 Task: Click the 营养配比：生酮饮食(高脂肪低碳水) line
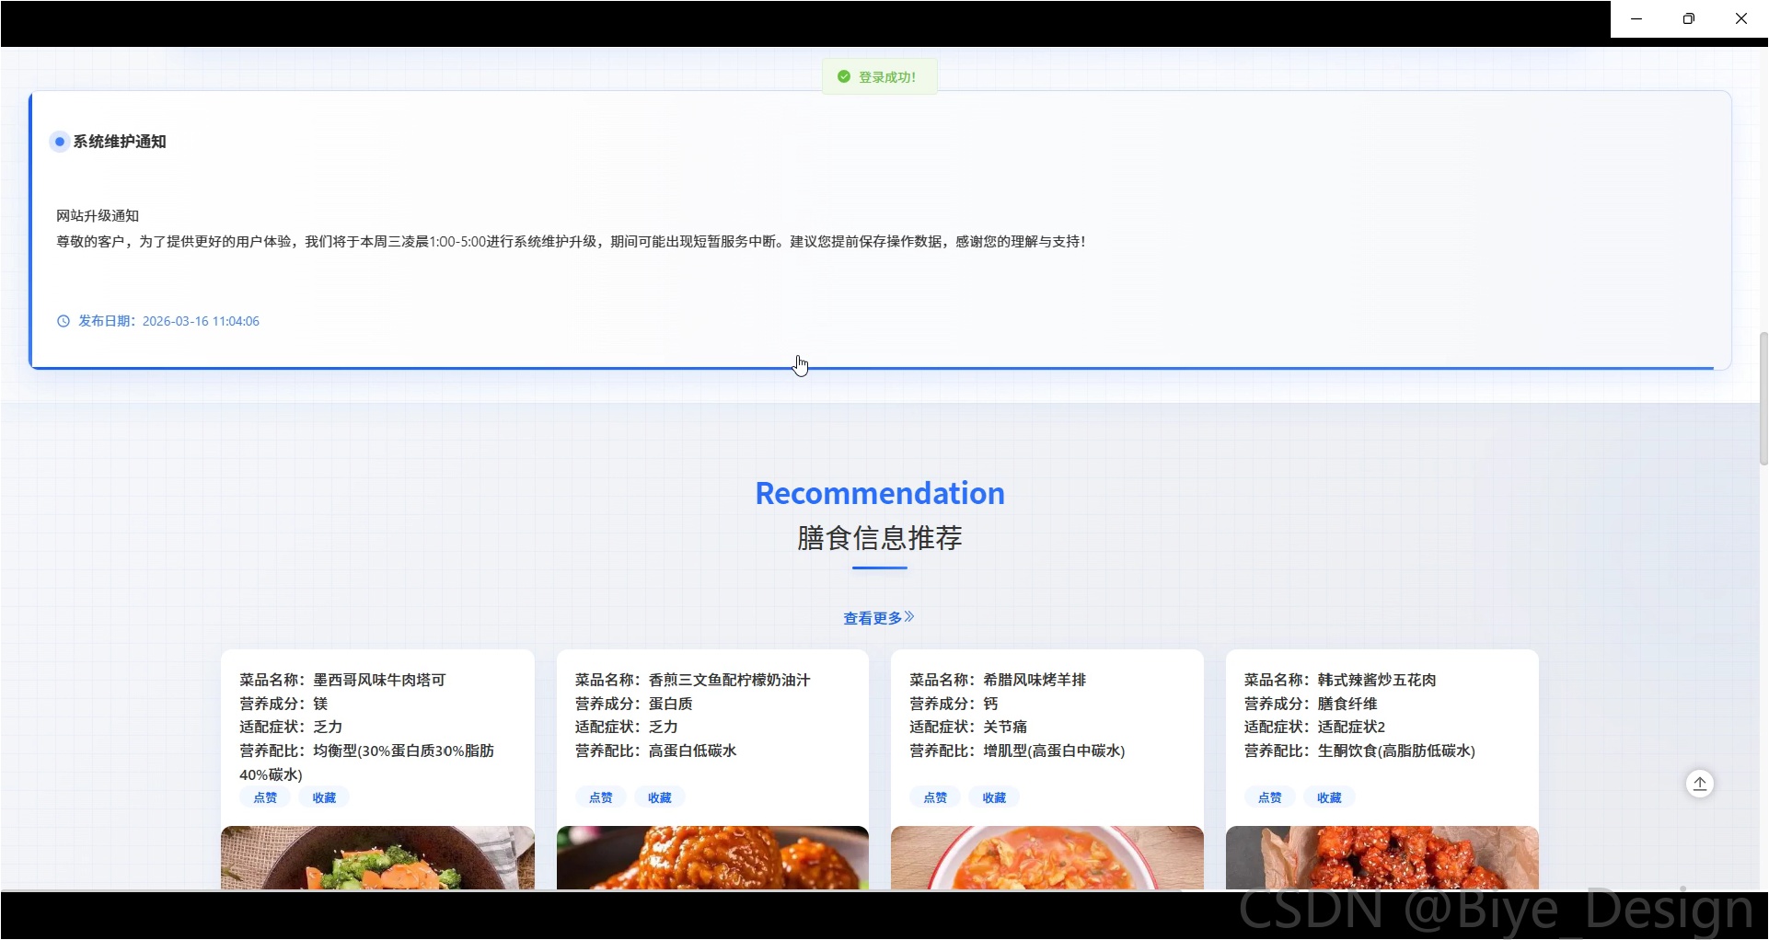(1359, 751)
